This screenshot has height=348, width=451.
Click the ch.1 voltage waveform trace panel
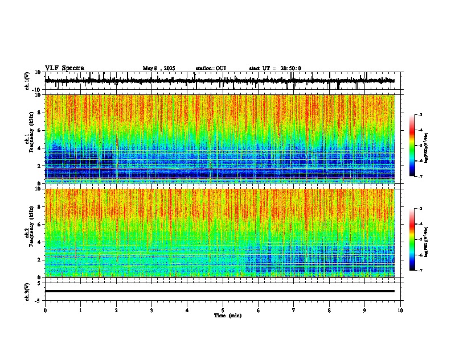pos(224,81)
